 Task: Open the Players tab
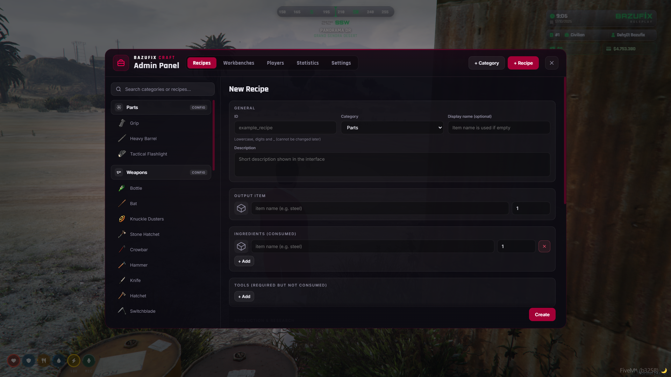(x=276, y=63)
